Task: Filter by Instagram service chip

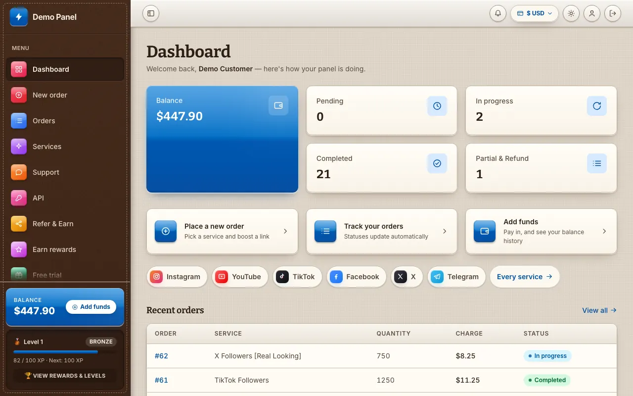Action: pyautogui.click(x=177, y=277)
